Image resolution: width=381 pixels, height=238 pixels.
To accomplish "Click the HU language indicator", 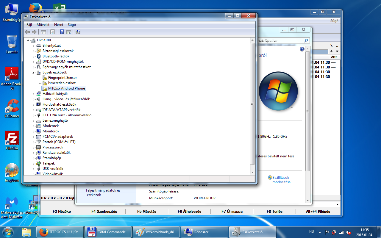I will tap(312, 231).
